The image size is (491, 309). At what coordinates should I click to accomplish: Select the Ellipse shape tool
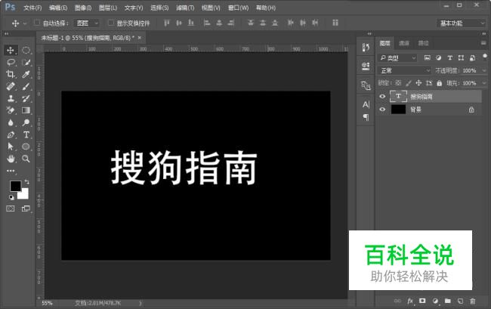(26, 147)
